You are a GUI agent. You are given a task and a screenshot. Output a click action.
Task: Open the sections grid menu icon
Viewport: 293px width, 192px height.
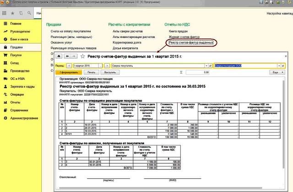click(5, 13)
